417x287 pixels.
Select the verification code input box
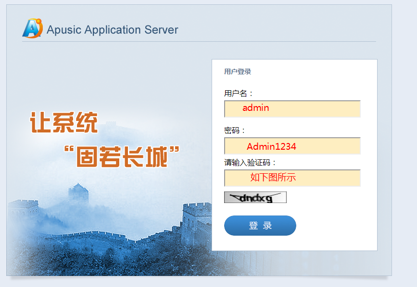292,178
